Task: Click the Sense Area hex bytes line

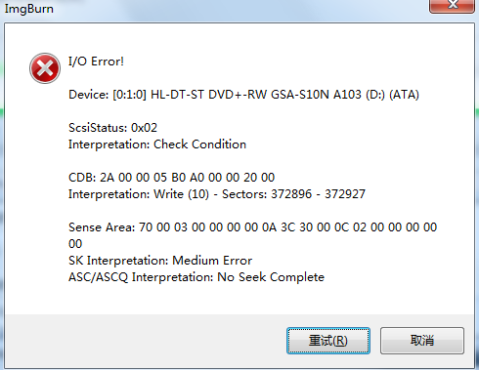Action: (252, 227)
